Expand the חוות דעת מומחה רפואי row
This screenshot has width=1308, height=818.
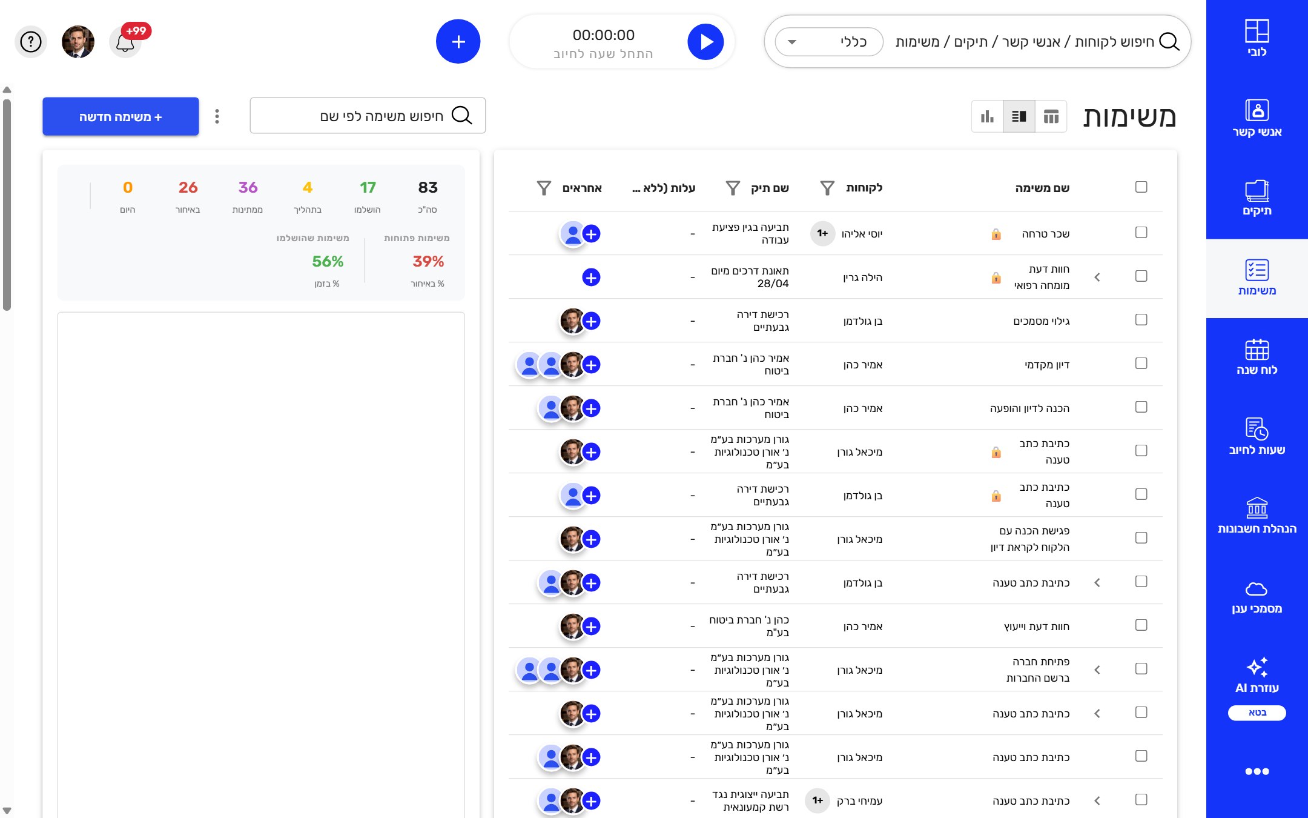(1097, 278)
